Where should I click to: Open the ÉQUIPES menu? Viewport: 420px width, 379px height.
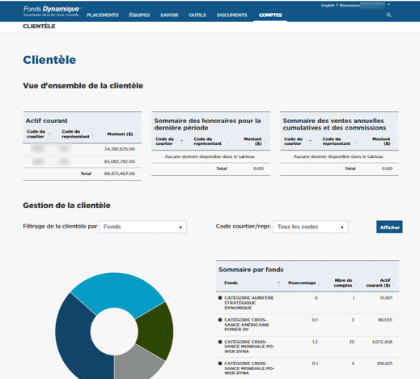pyautogui.click(x=139, y=15)
